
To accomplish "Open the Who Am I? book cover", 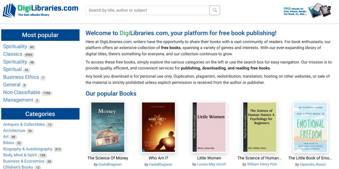I will [158, 127].
